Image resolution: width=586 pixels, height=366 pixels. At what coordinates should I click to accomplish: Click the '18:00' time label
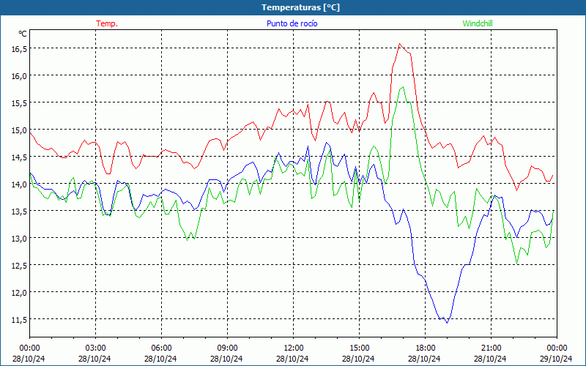click(x=425, y=348)
